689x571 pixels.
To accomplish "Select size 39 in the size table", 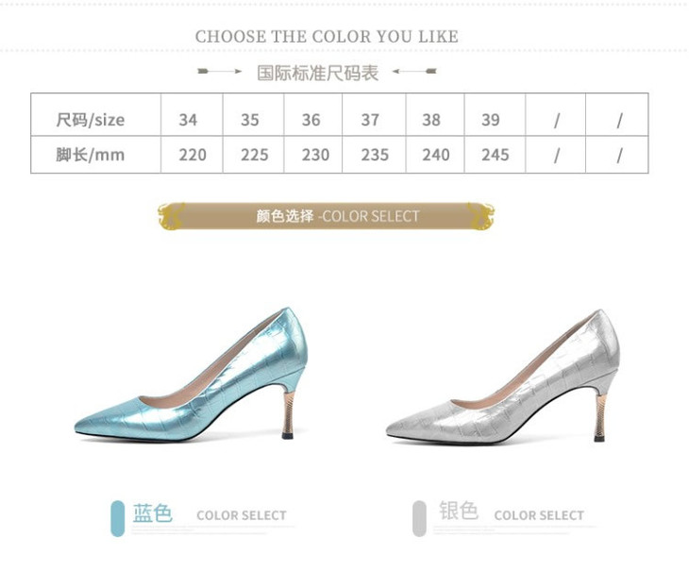I will click(491, 120).
